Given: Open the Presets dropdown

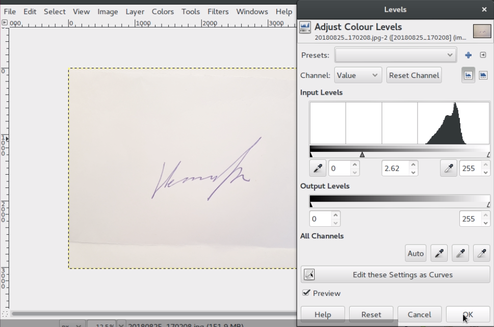Looking at the screenshot, I should pos(396,55).
